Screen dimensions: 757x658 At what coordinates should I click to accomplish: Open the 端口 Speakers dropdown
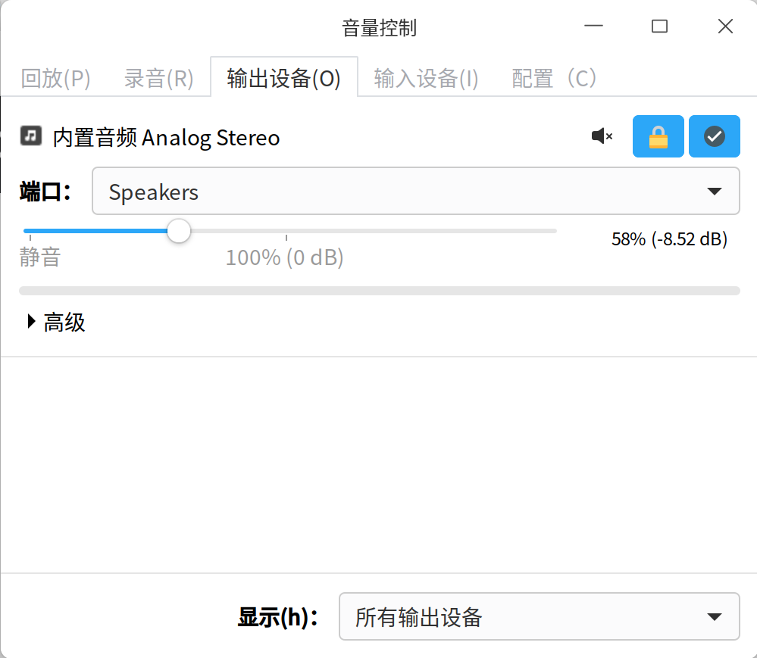click(416, 191)
